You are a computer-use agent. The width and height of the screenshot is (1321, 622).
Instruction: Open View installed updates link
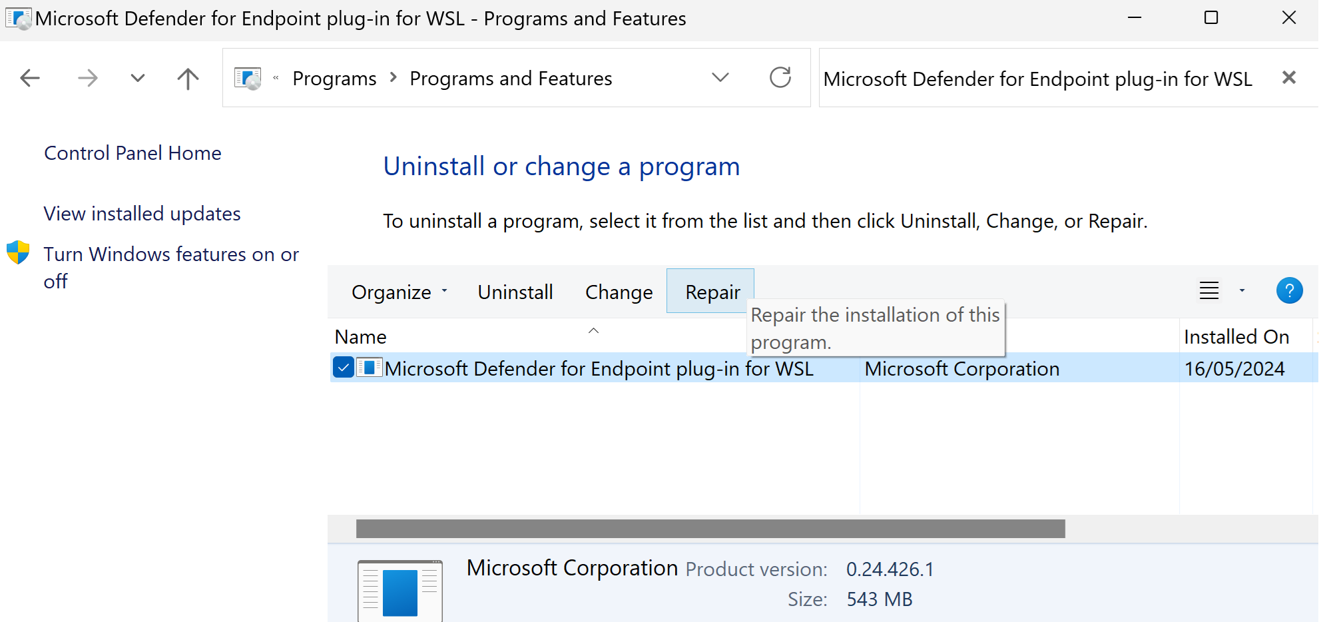click(142, 214)
